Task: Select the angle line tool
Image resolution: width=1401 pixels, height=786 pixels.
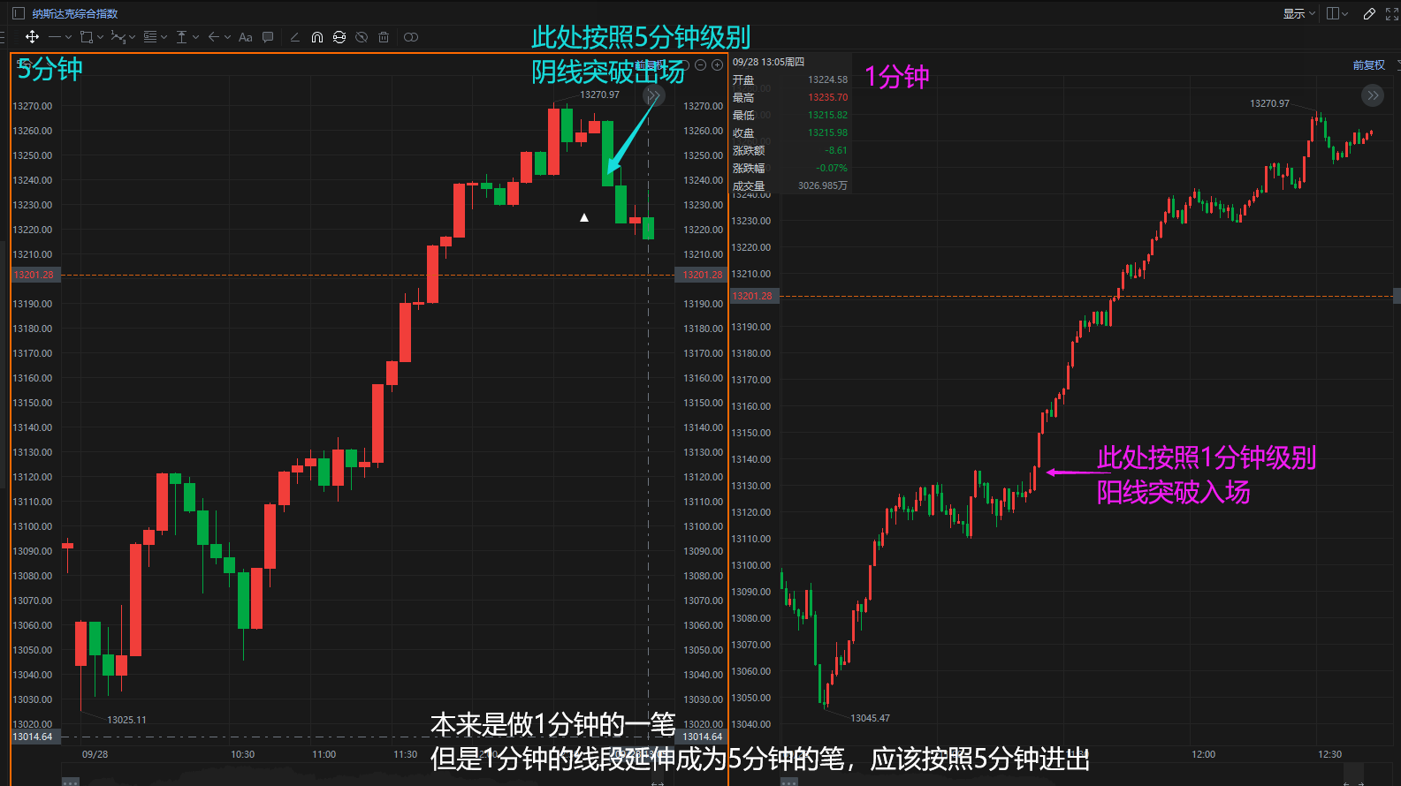Action: (x=294, y=37)
